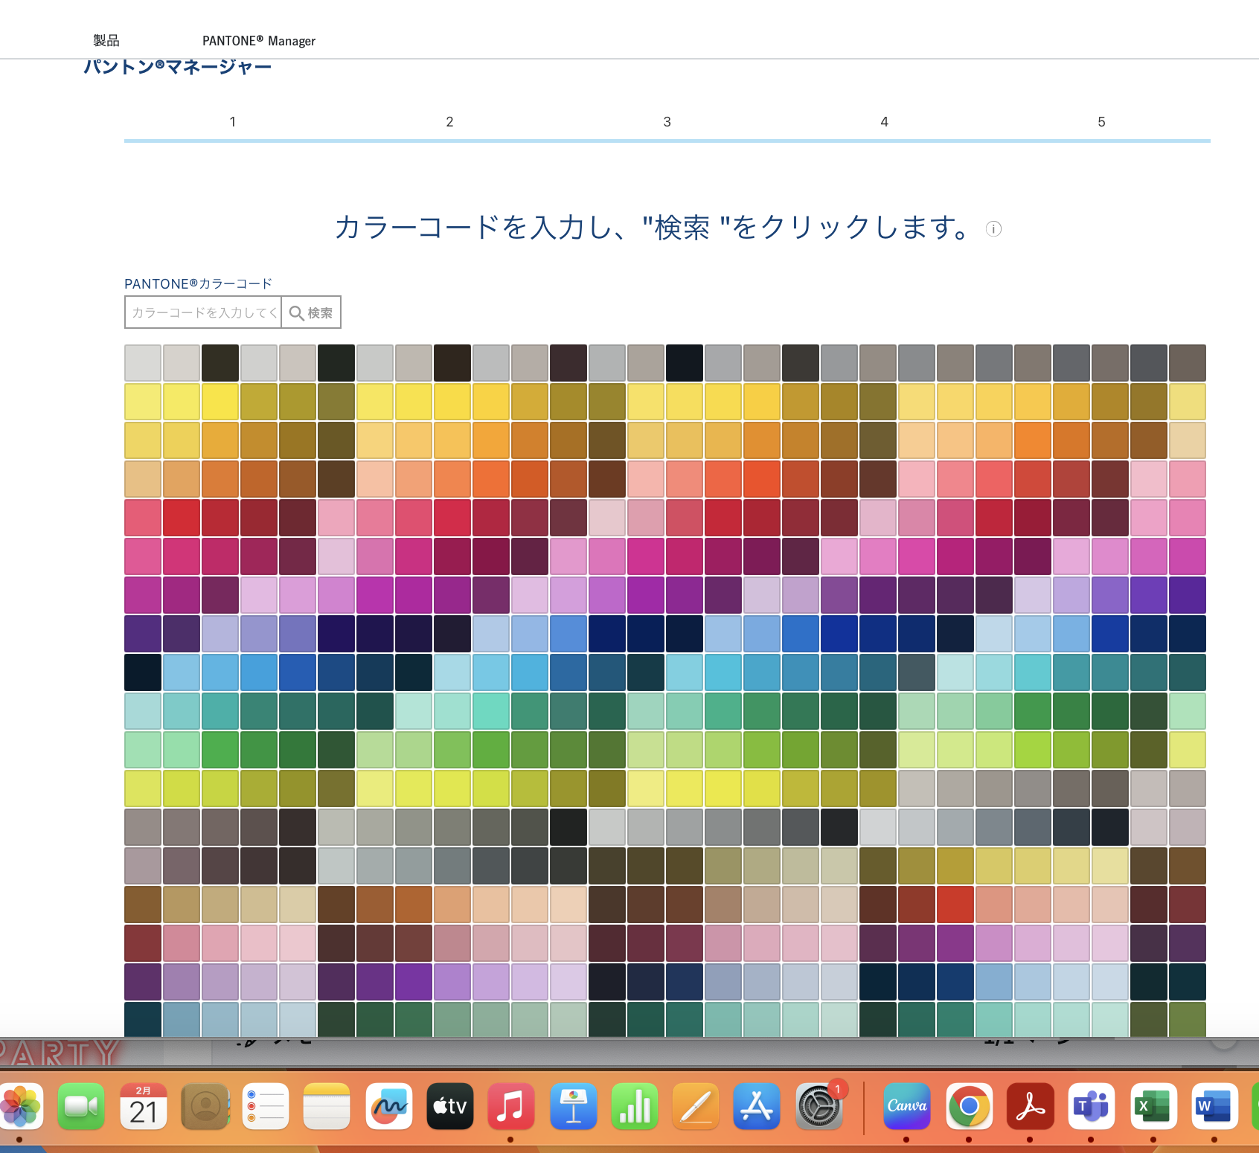Viewport: 1259px width, 1153px height.
Task: Pick the bright red swatch second in the fifth row
Action: pyautogui.click(x=182, y=518)
